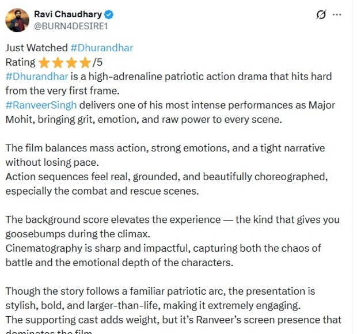Click the line "Cinematography is sharp and impactful"

point(163,248)
